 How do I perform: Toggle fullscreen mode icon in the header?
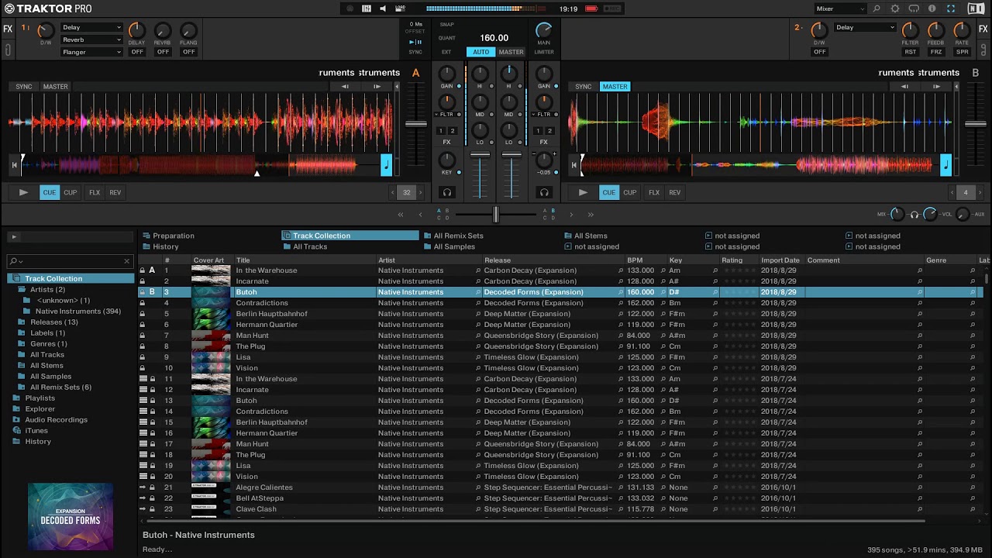pos(951,9)
